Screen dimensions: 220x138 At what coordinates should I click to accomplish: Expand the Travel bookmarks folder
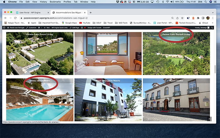pos(108,23)
